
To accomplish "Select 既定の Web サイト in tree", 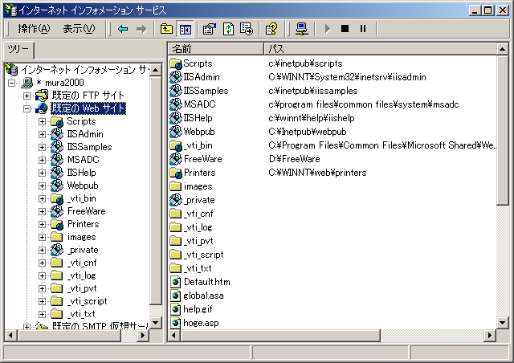I will [x=88, y=108].
